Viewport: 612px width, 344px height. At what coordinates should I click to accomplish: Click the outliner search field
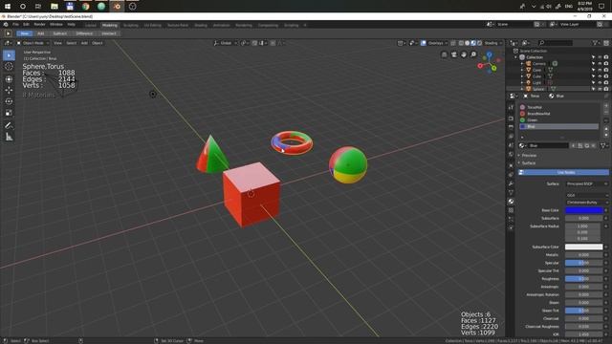tap(555, 43)
